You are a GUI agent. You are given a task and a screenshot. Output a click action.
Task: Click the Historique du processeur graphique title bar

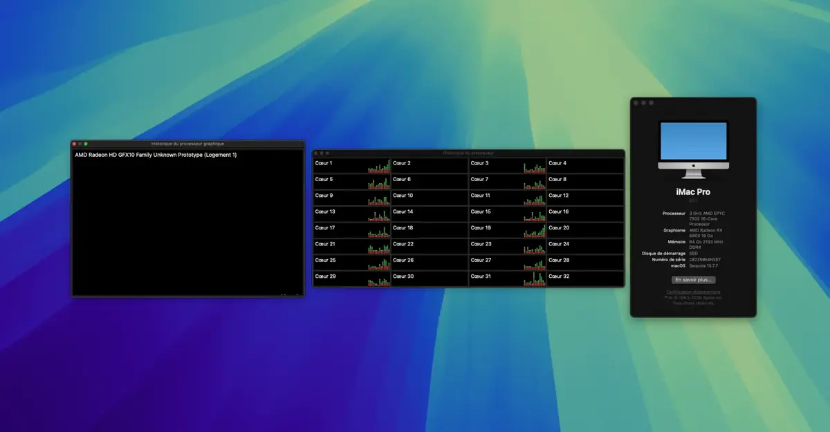pos(187,144)
